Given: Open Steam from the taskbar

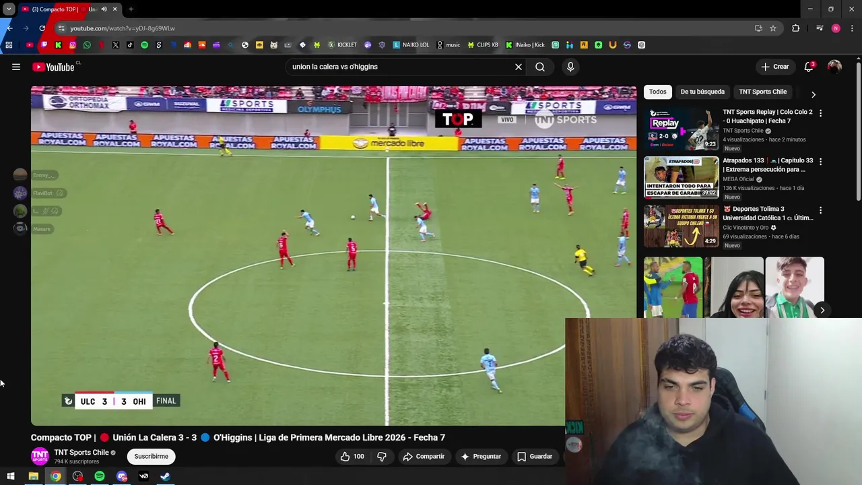Looking at the screenshot, I should pyautogui.click(x=165, y=476).
